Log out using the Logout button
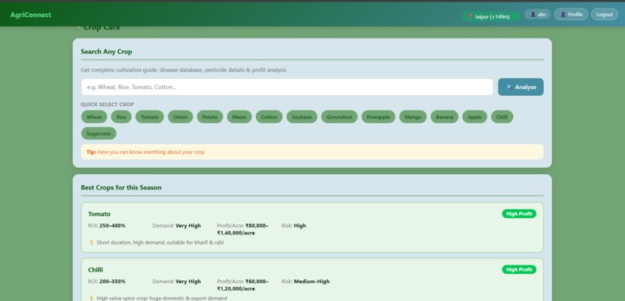The width and height of the screenshot is (625, 301). tap(604, 14)
